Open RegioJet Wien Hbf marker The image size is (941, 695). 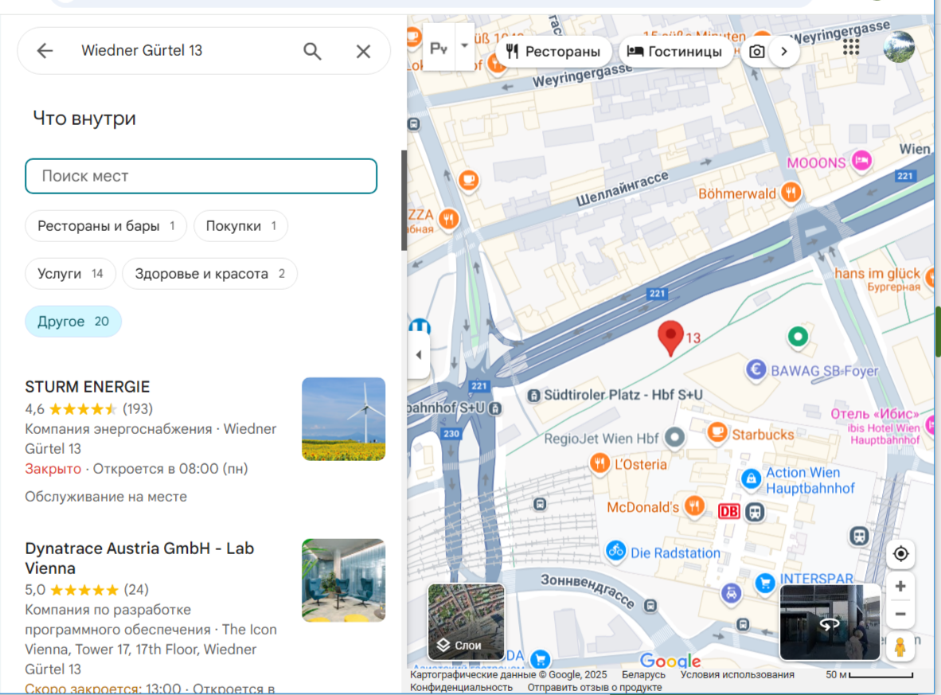pyautogui.click(x=674, y=438)
